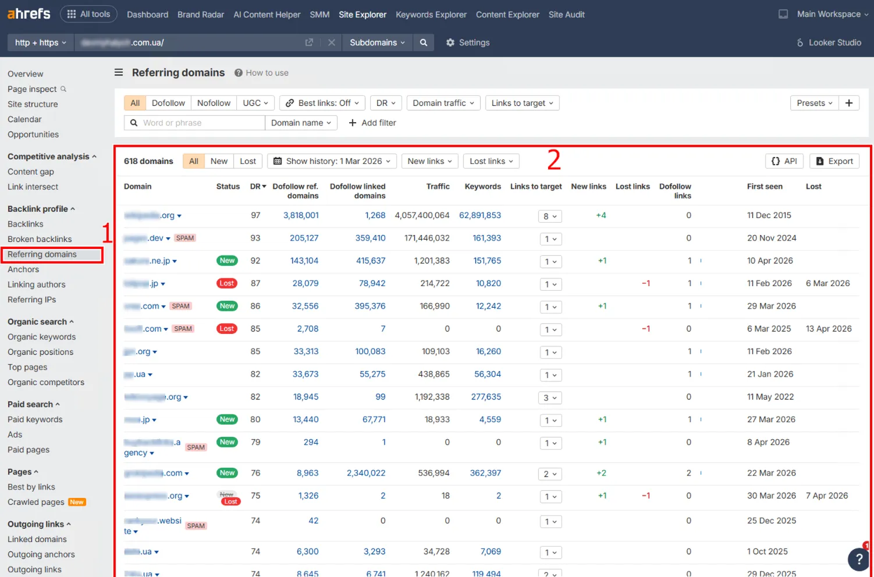874x577 pixels.
Task: Click the Export button
Action: click(x=834, y=161)
